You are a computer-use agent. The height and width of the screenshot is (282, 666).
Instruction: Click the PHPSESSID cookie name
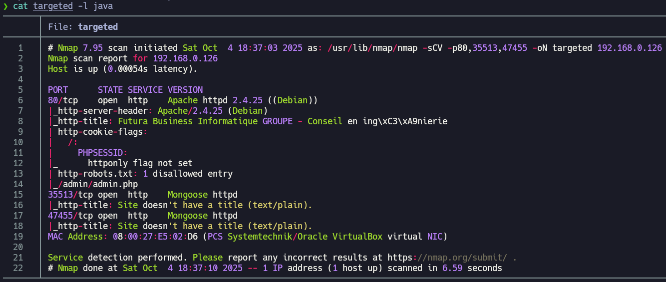pyautogui.click(x=102, y=153)
